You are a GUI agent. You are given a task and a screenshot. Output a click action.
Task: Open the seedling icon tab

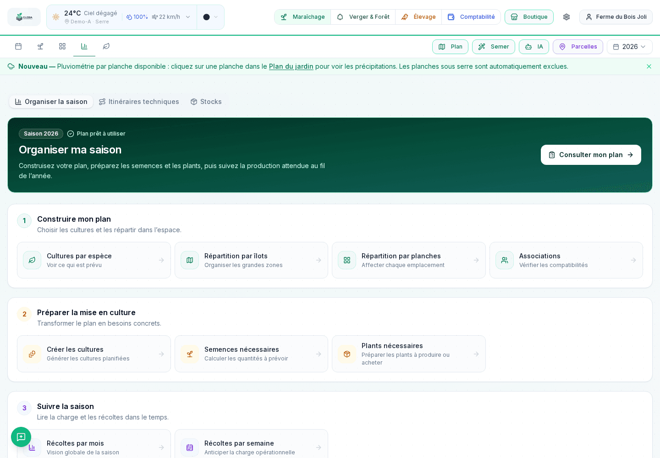point(40,46)
